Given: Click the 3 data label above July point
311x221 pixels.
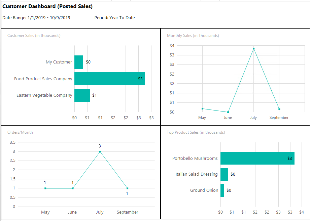Looking at the screenshot, I should (100, 146).
